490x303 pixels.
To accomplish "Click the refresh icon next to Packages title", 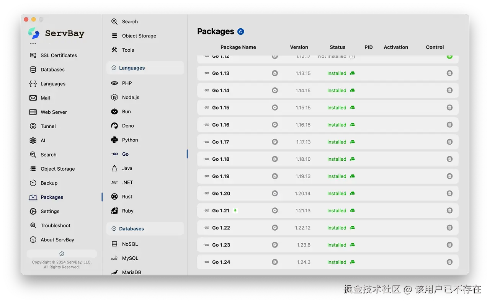I will coord(240,31).
